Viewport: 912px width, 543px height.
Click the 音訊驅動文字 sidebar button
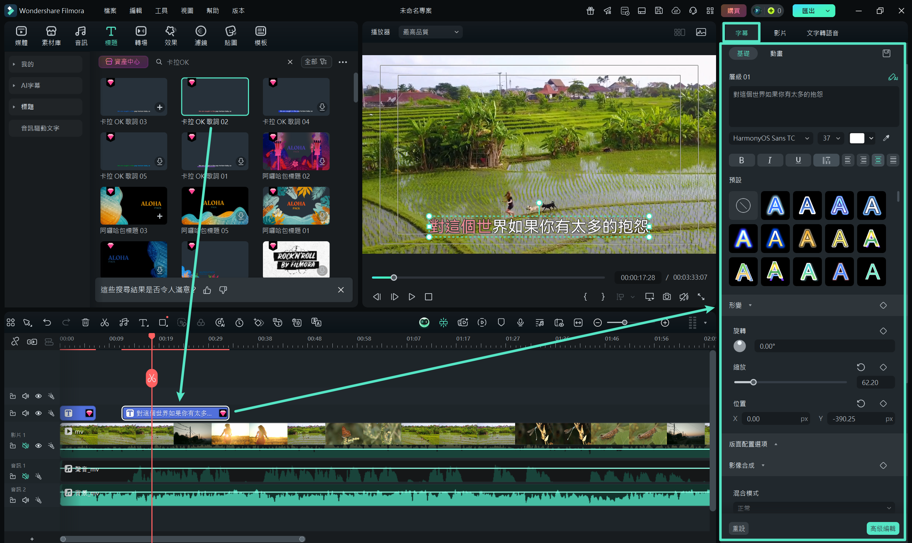click(x=45, y=128)
